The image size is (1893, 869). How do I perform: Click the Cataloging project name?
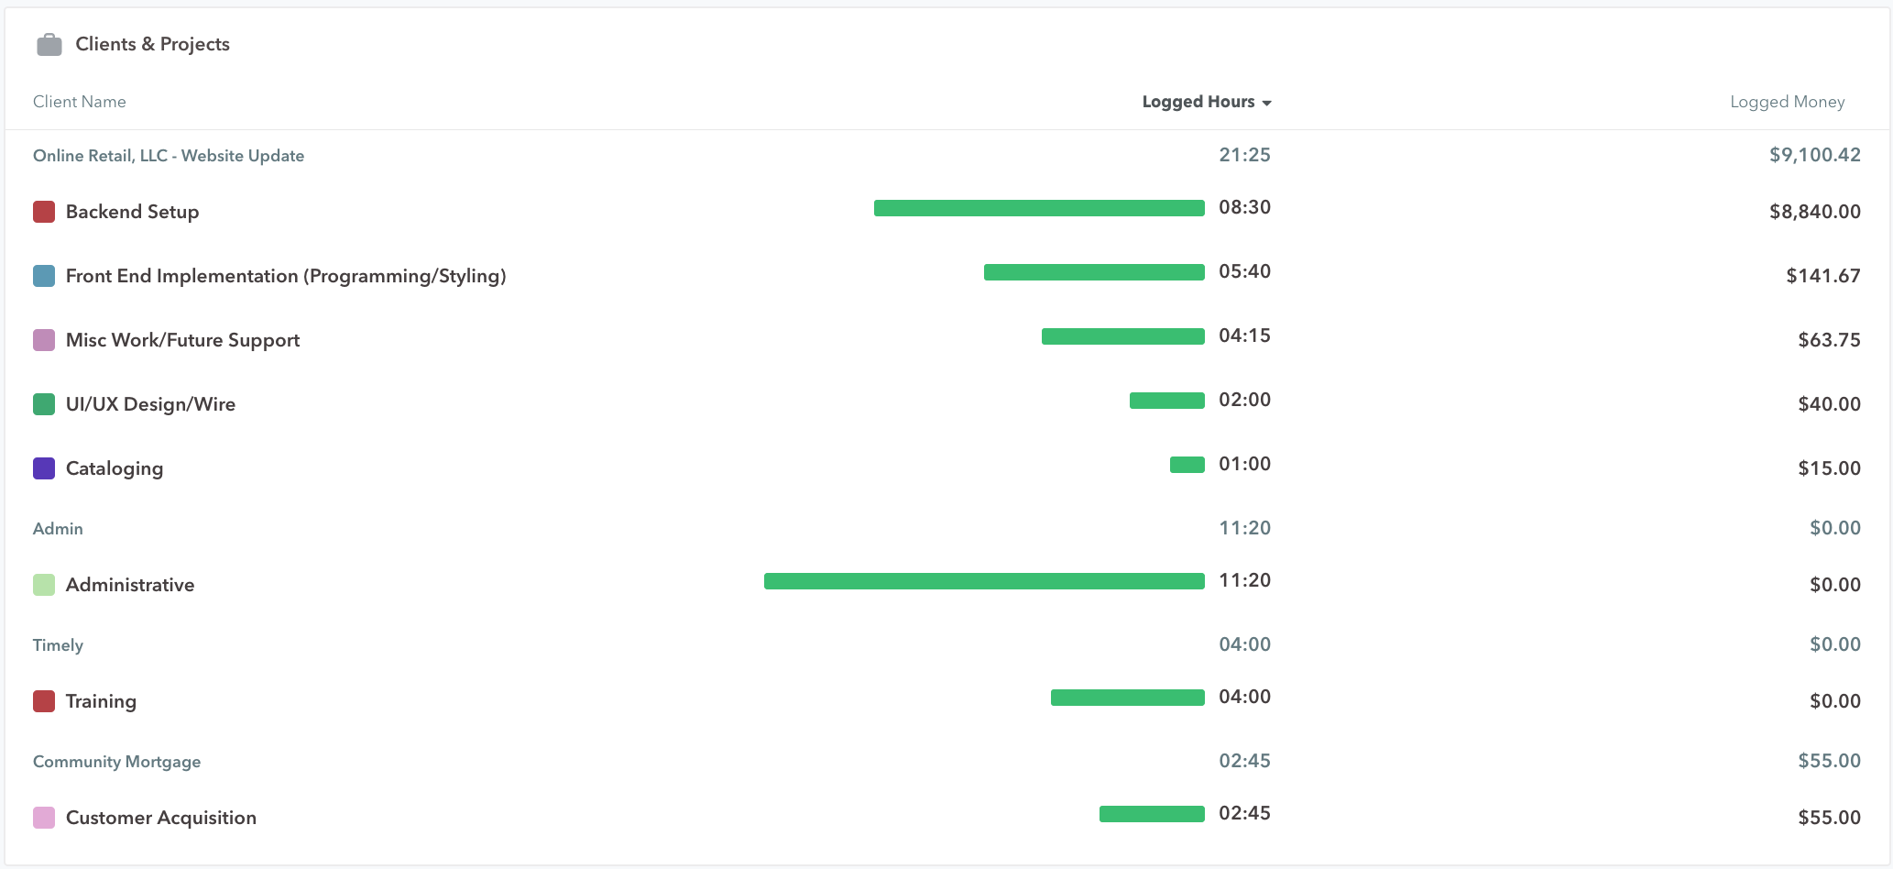click(x=115, y=468)
